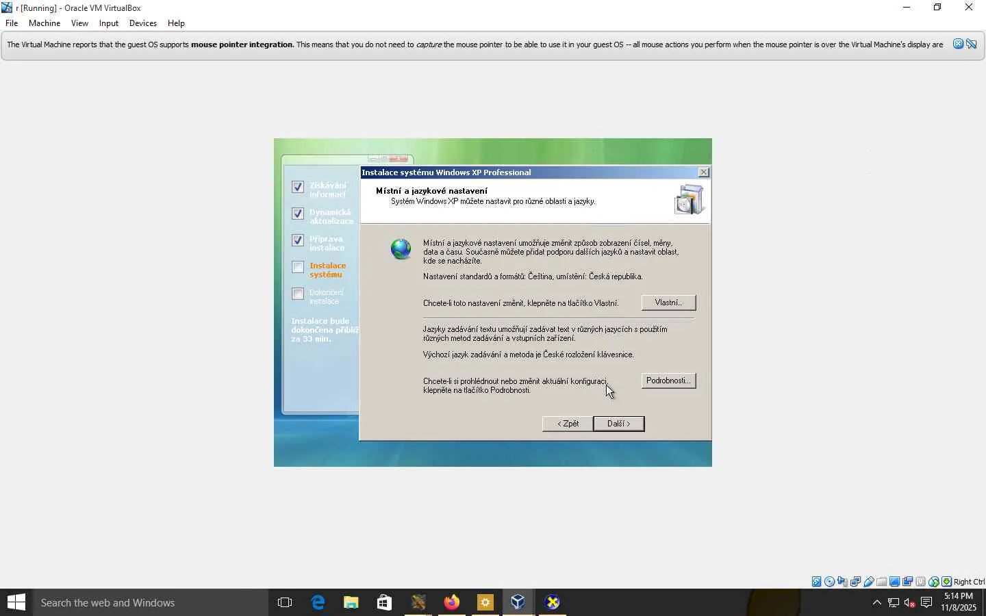Click the CPU virtualization status icon
The height and width of the screenshot is (616, 986).
point(920,582)
